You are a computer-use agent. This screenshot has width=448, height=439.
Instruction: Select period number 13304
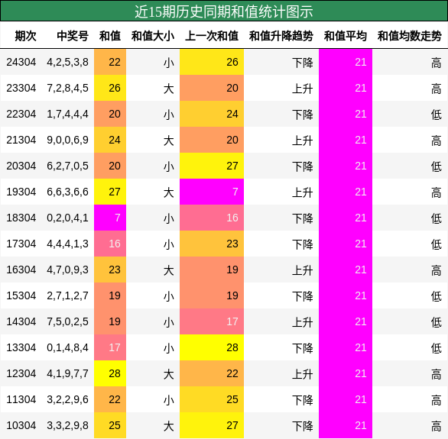(x=21, y=347)
